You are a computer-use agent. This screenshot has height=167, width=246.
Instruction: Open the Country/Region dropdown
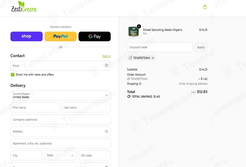[x=61, y=95]
